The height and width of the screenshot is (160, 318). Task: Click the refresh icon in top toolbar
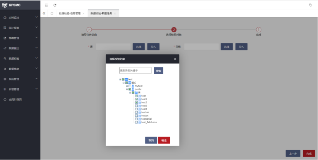55,5
